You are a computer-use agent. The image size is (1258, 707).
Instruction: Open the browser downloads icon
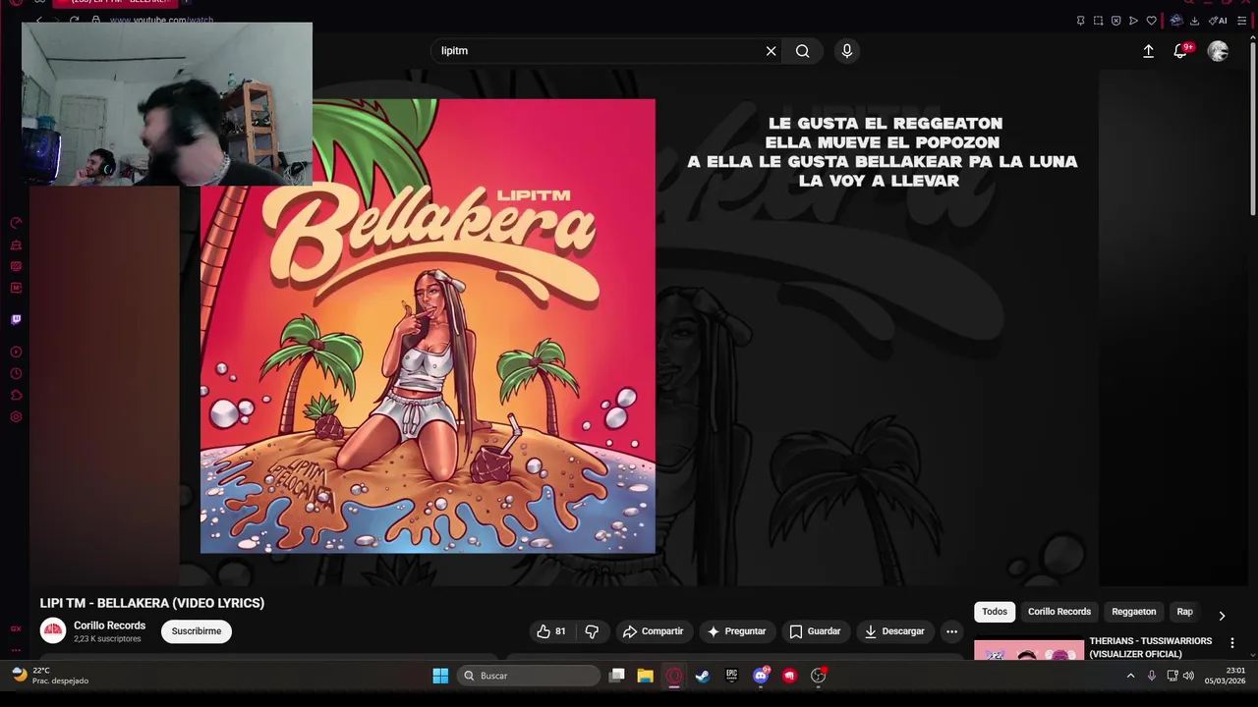(x=1195, y=21)
